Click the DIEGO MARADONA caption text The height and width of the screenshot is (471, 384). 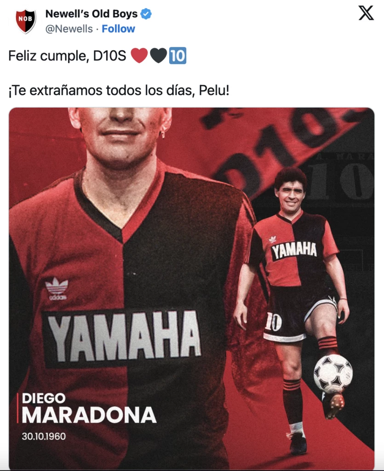pos(89,408)
